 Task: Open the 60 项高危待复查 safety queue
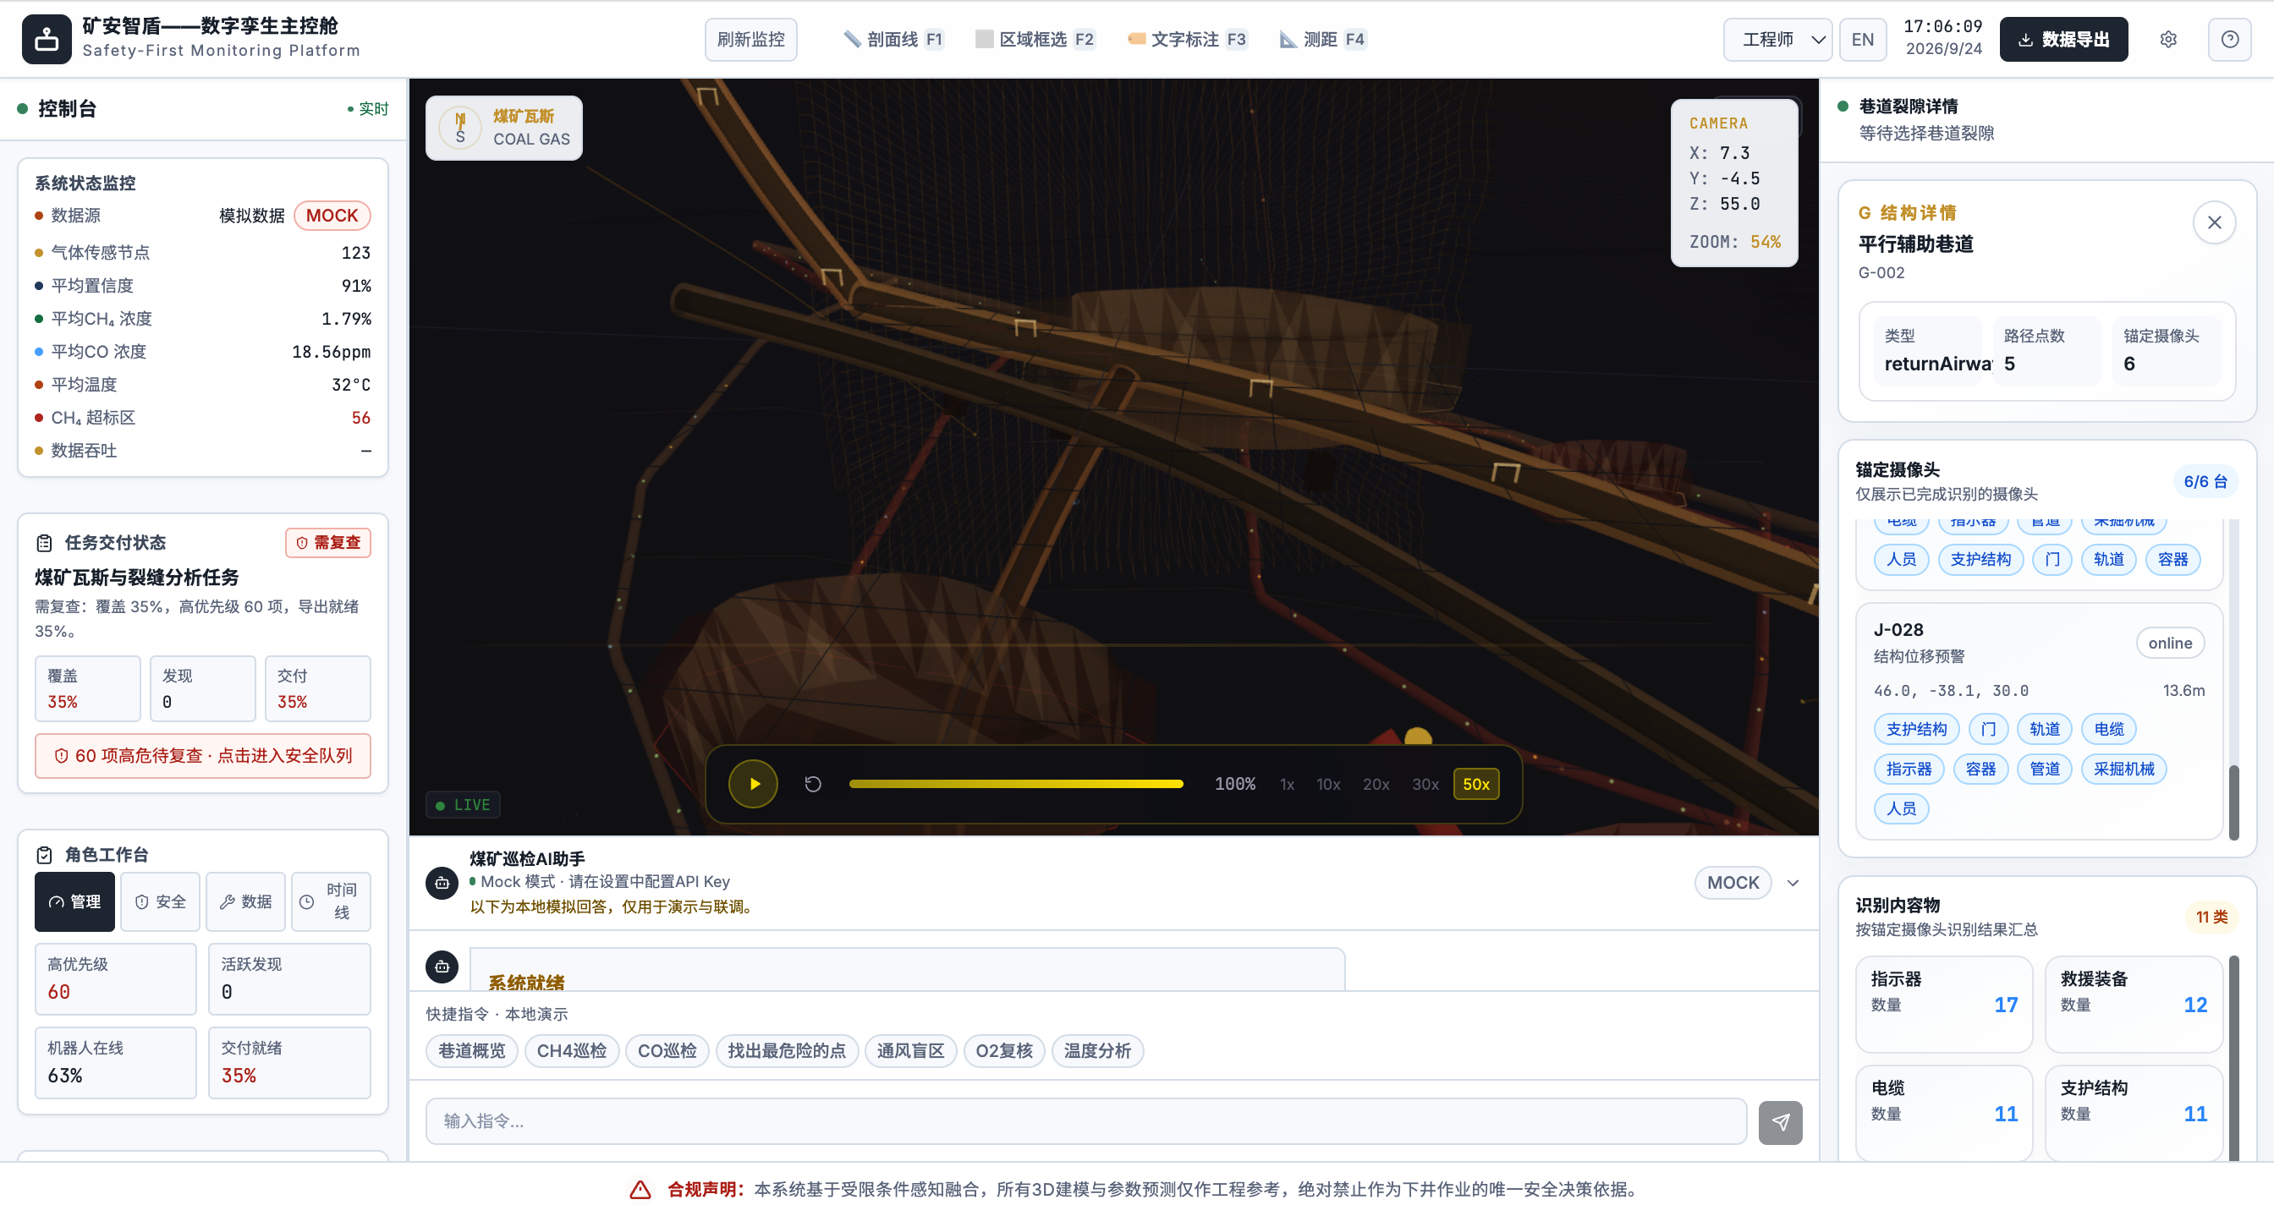pos(203,756)
